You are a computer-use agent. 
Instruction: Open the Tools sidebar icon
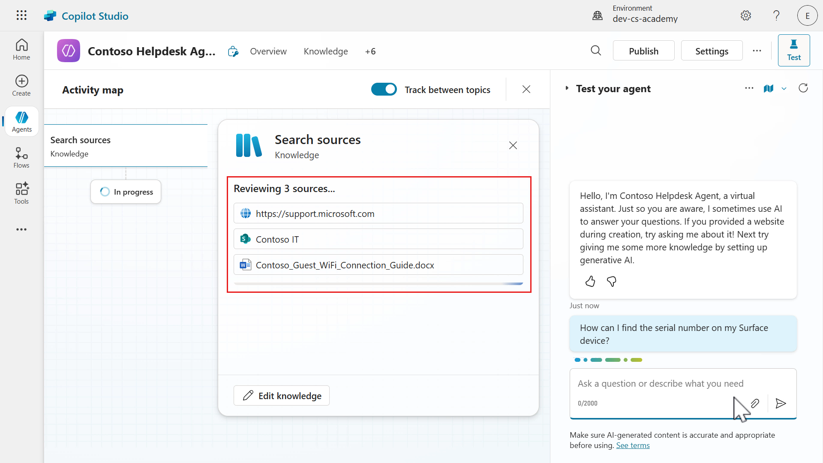[x=21, y=194]
